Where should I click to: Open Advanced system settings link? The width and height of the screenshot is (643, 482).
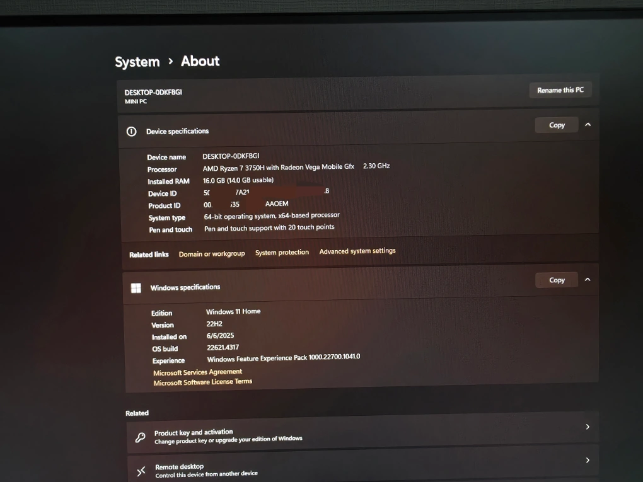pyautogui.click(x=357, y=251)
